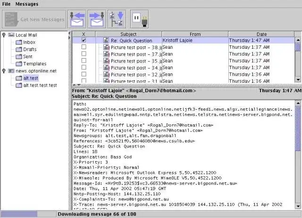Viewport: 302px width, 218px height.
Task: Collapse the Local Mail tree node
Action: 4,35
